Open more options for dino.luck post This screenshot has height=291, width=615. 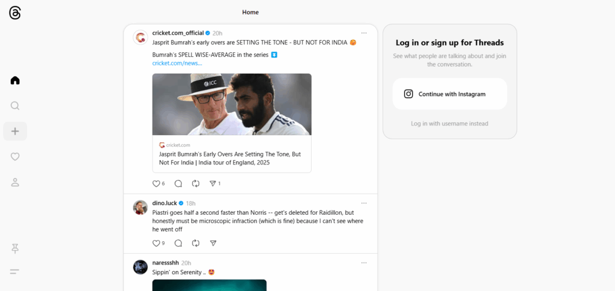364,203
